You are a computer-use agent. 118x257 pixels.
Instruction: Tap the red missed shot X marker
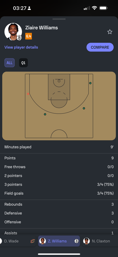(x=28, y=94)
